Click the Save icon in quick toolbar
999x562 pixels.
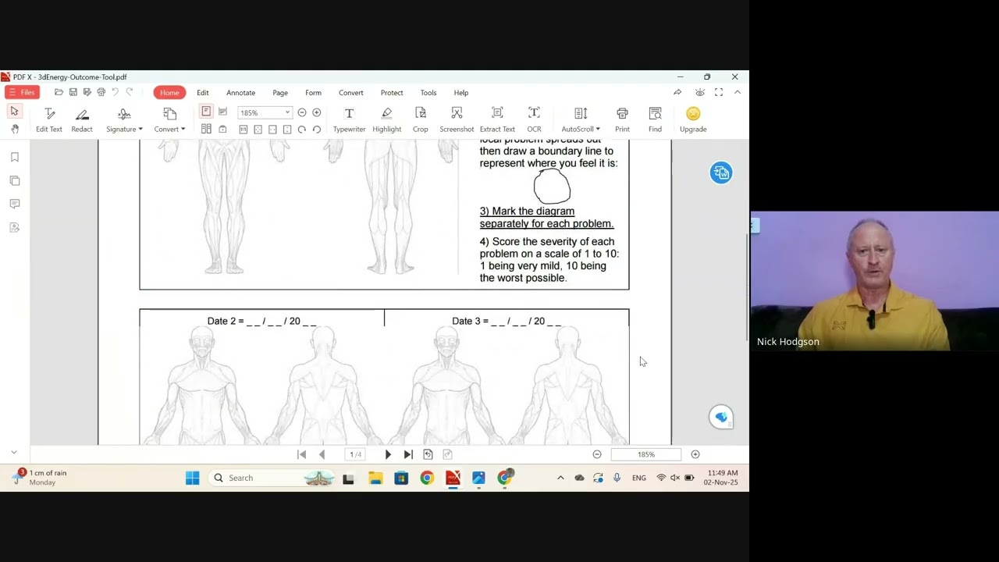click(73, 93)
